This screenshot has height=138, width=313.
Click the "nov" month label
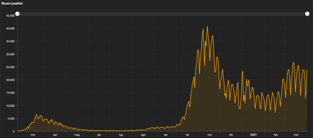point(210,135)
